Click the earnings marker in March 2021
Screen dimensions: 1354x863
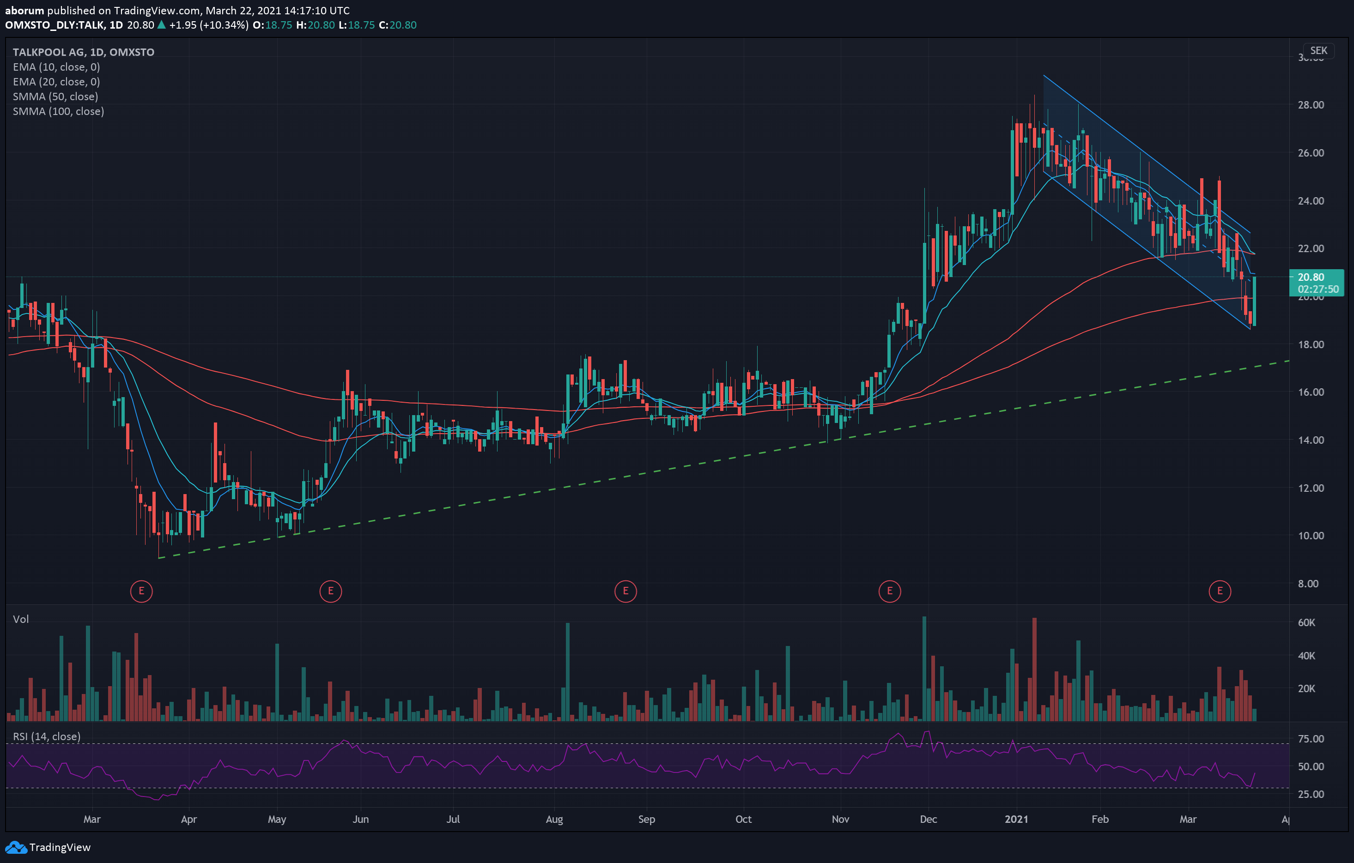point(1220,591)
